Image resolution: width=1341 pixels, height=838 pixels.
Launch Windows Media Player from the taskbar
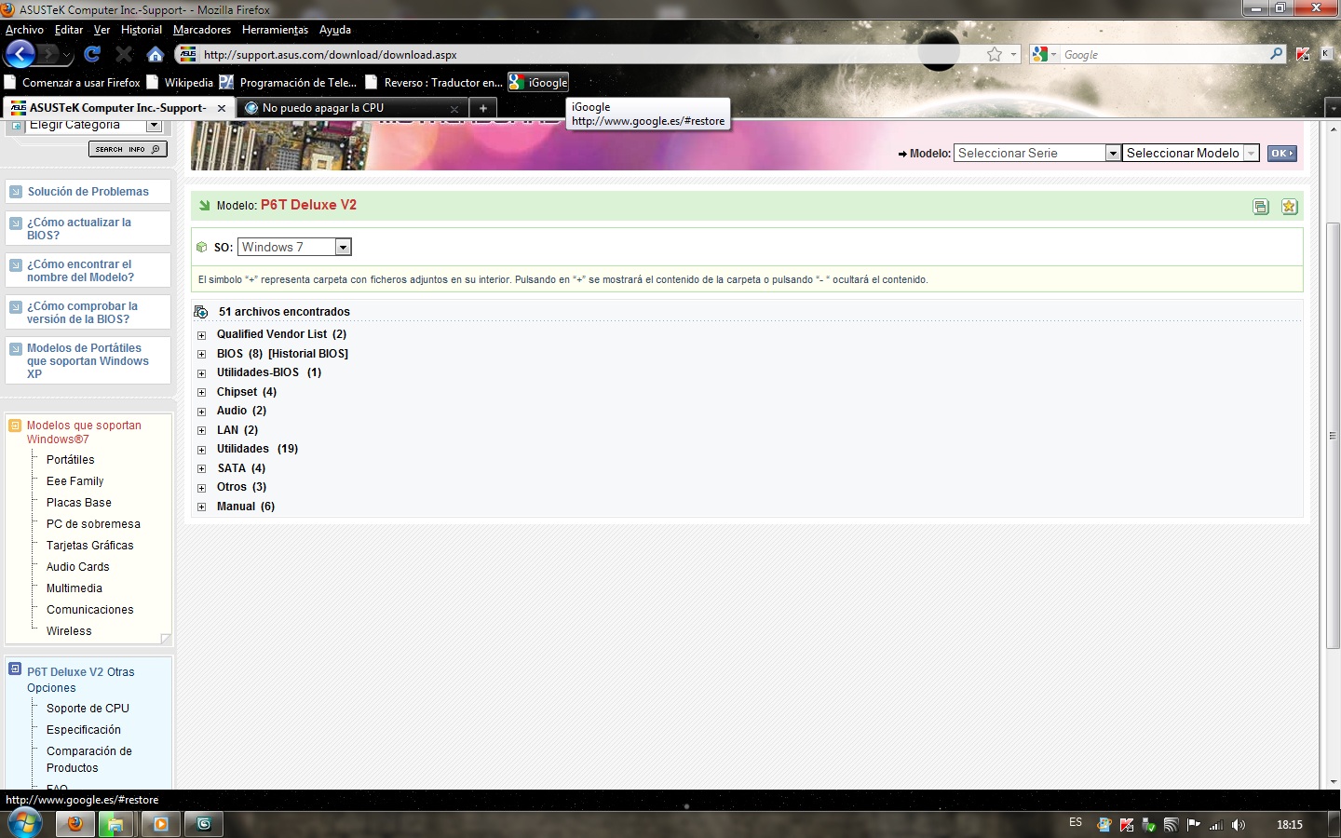160,824
